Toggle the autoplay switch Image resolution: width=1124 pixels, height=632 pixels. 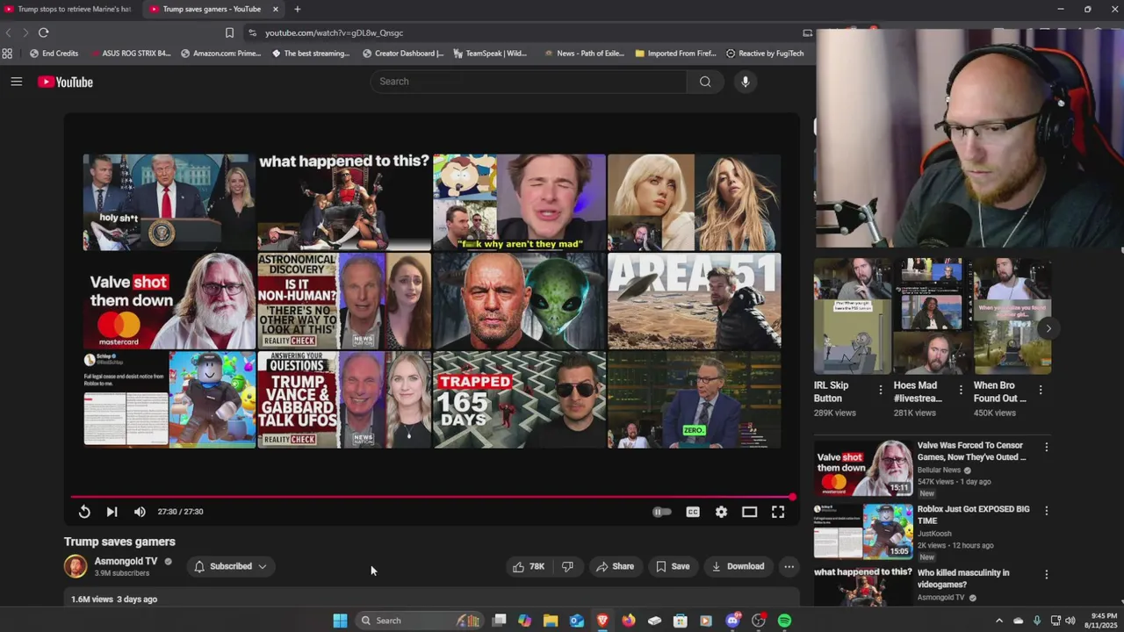(662, 512)
